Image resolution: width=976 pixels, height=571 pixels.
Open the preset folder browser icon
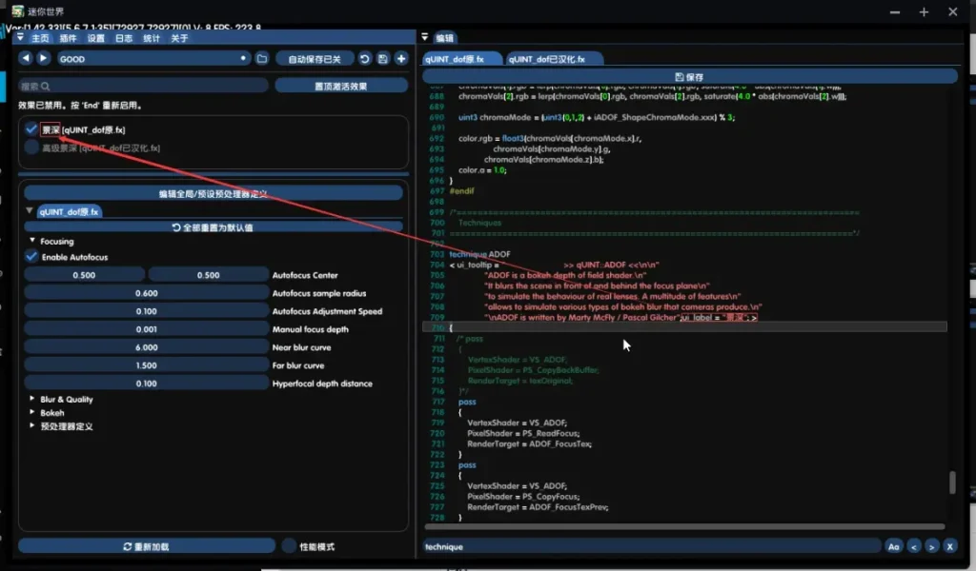pyautogui.click(x=262, y=59)
